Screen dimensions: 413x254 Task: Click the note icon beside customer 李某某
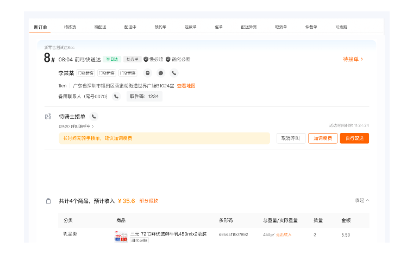coord(148,73)
